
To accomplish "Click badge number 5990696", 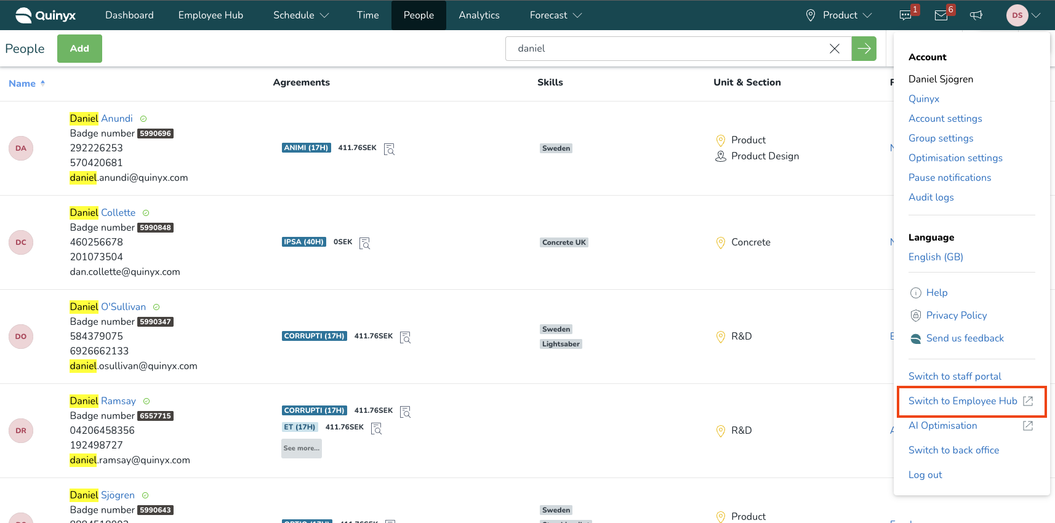I will pyautogui.click(x=155, y=134).
